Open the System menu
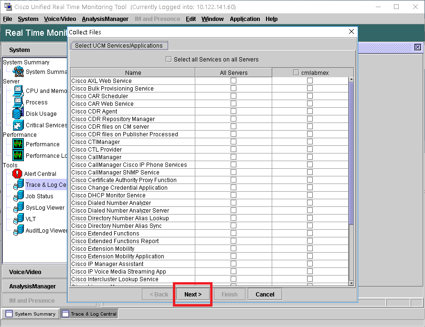This screenshot has height=327, width=425. point(28,19)
